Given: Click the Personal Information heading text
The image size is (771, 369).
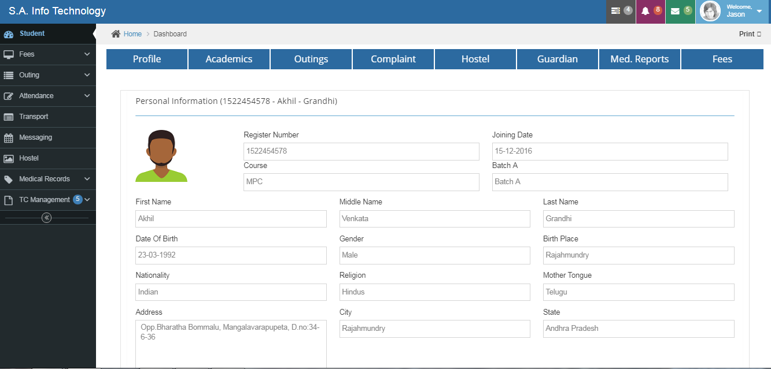Looking at the screenshot, I should 236,101.
